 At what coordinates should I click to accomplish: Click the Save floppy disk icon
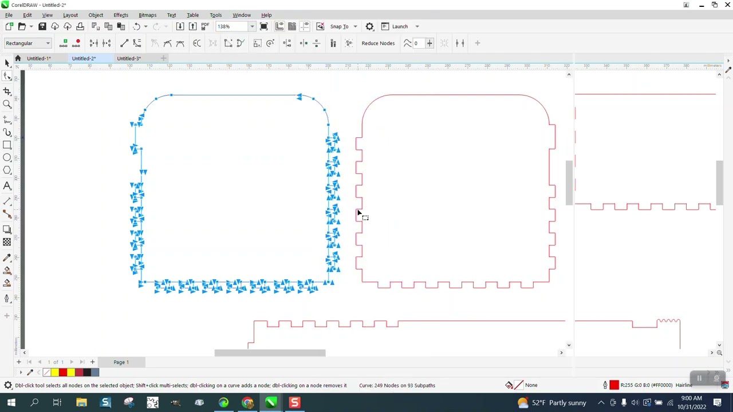(42, 26)
